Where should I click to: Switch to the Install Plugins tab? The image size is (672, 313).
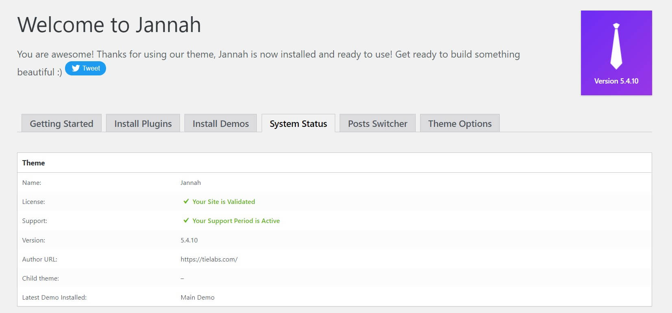point(143,123)
